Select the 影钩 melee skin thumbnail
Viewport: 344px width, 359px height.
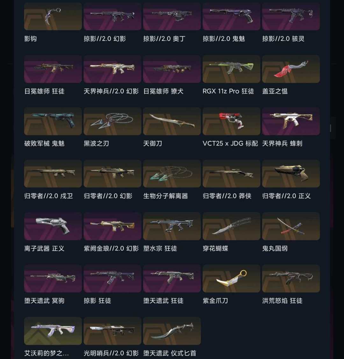click(x=53, y=16)
